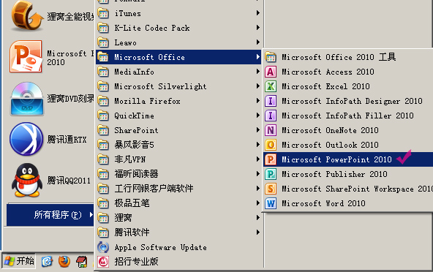Open the Microsoft Publisher 2010 icon
This screenshot has height=272, width=433.
271,174
